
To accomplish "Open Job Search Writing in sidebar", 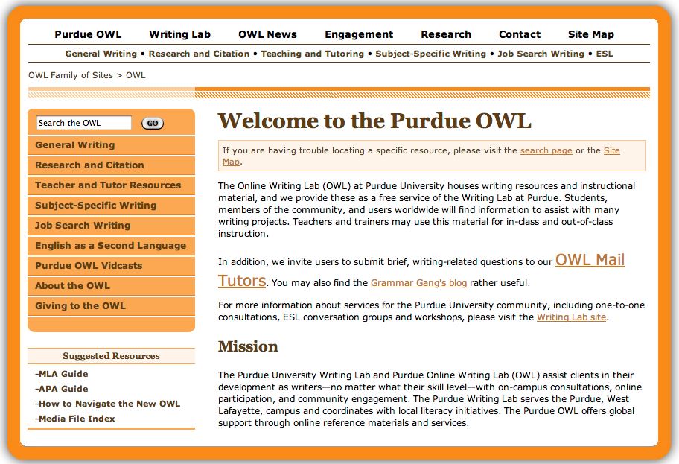I will (x=83, y=226).
